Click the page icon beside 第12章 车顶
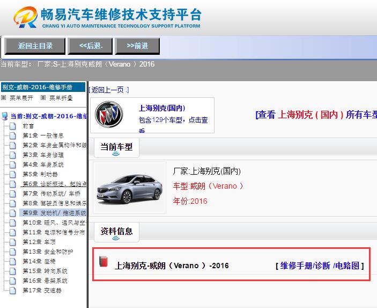The image size is (377, 308). [x=13, y=242]
